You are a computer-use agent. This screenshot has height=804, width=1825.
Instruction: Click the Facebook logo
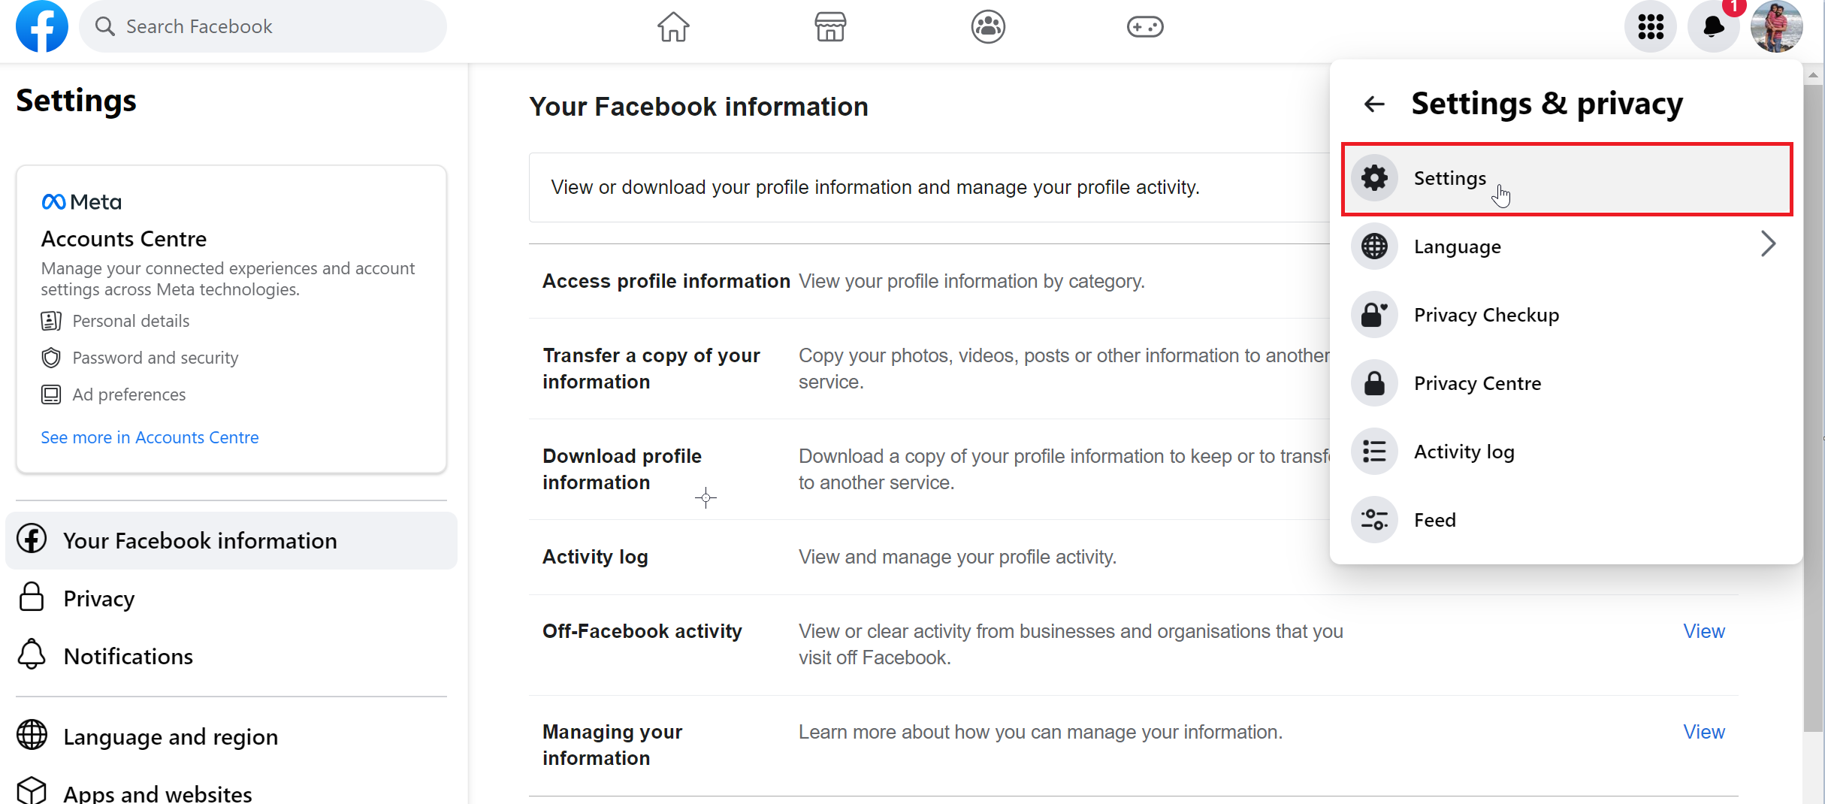tap(41, 26)
